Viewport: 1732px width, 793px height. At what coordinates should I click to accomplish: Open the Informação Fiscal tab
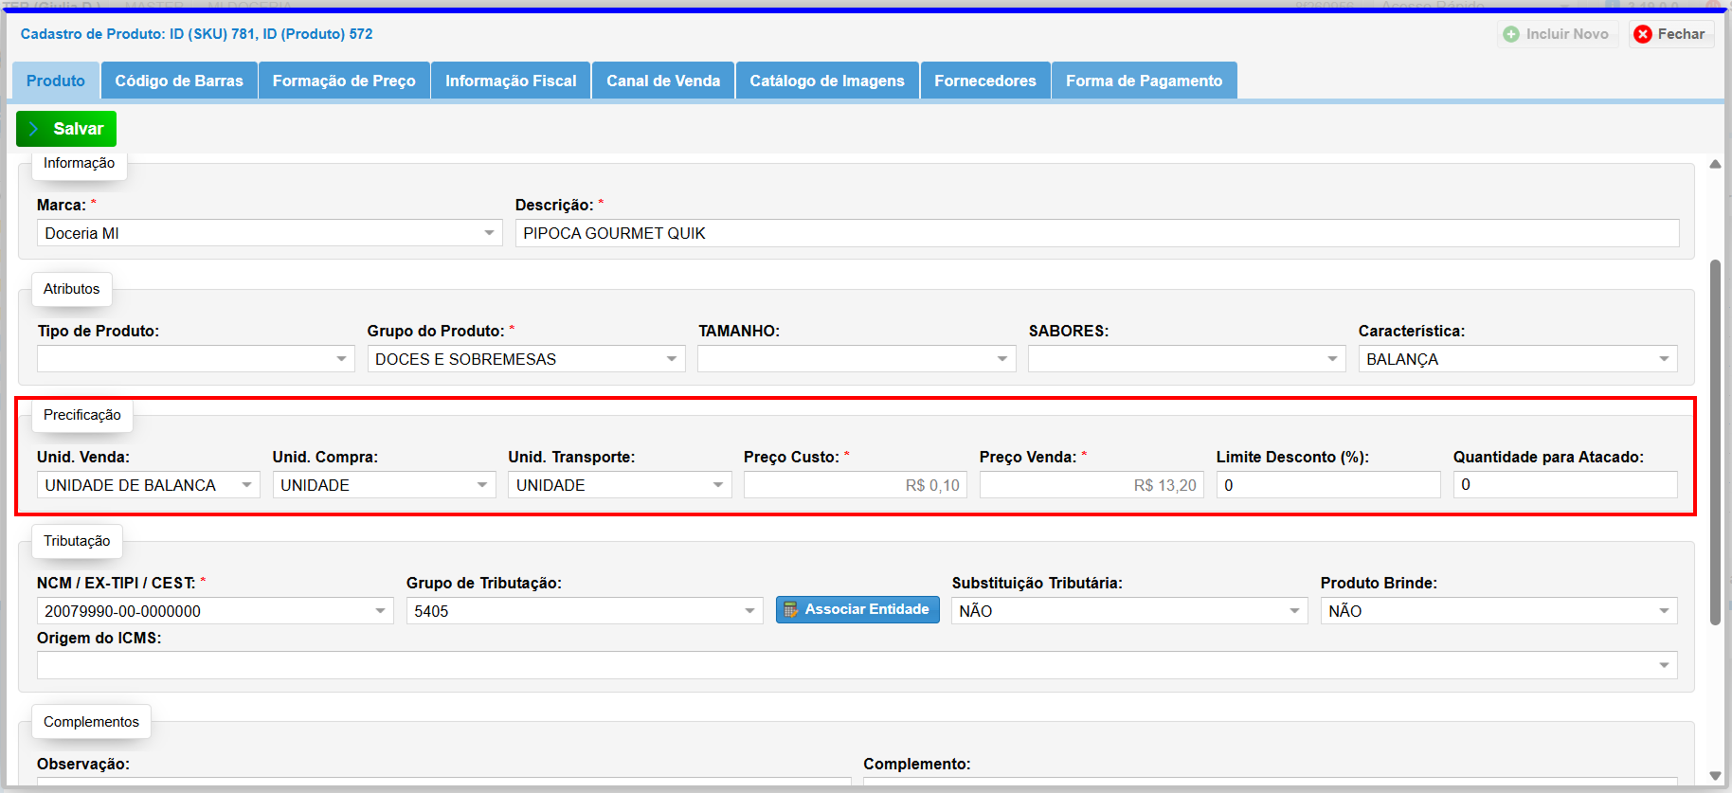511,81
